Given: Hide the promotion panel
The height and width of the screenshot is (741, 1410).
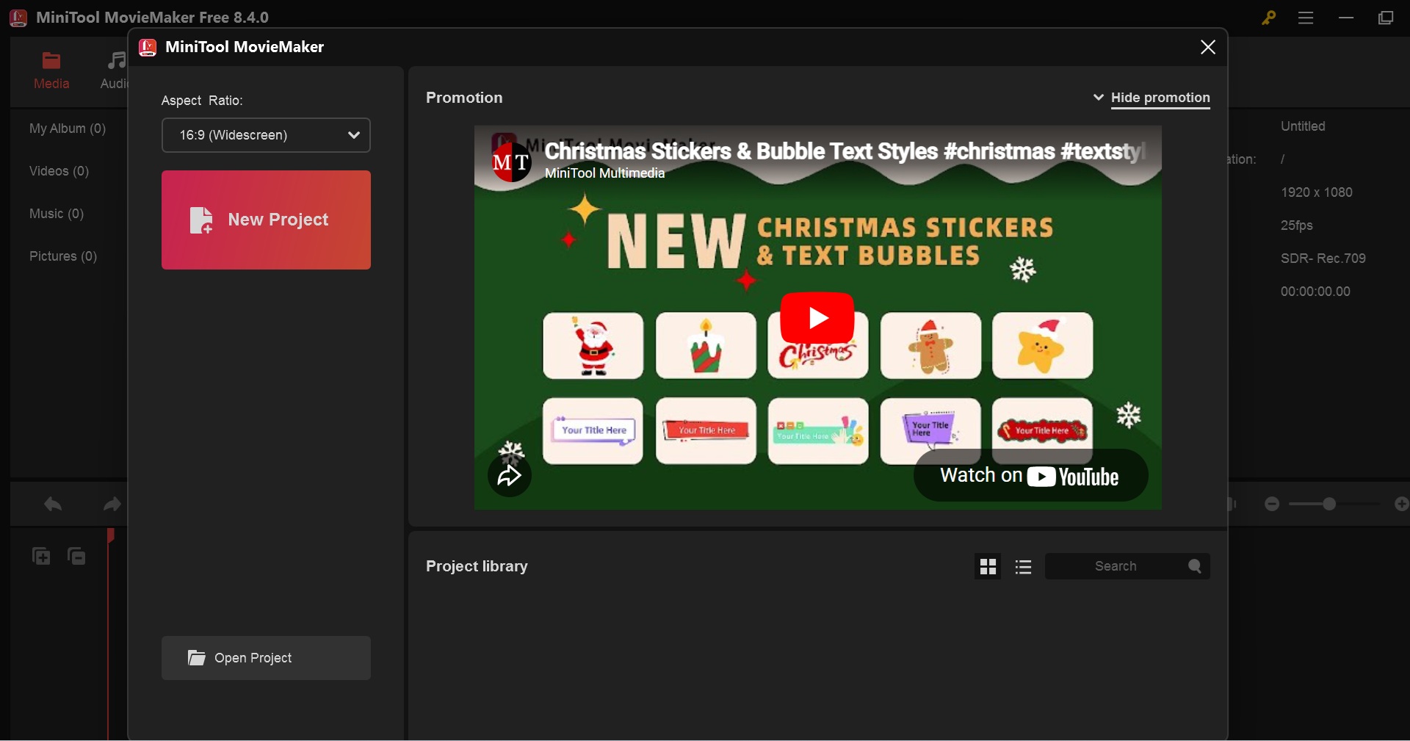Looking at the screenshot, I should [1160, 98].
